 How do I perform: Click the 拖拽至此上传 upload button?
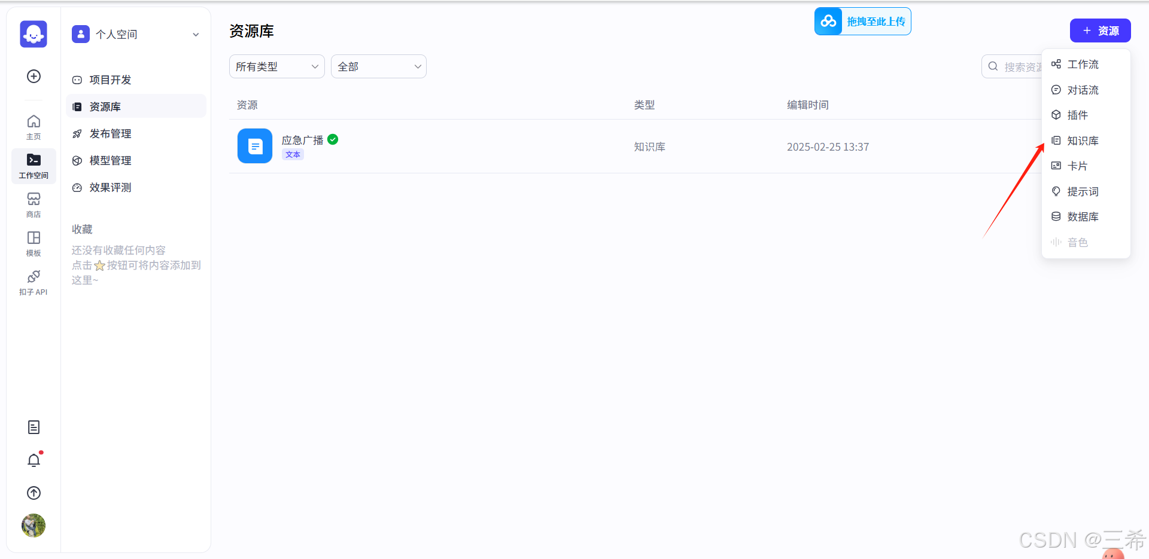[862, 22]
